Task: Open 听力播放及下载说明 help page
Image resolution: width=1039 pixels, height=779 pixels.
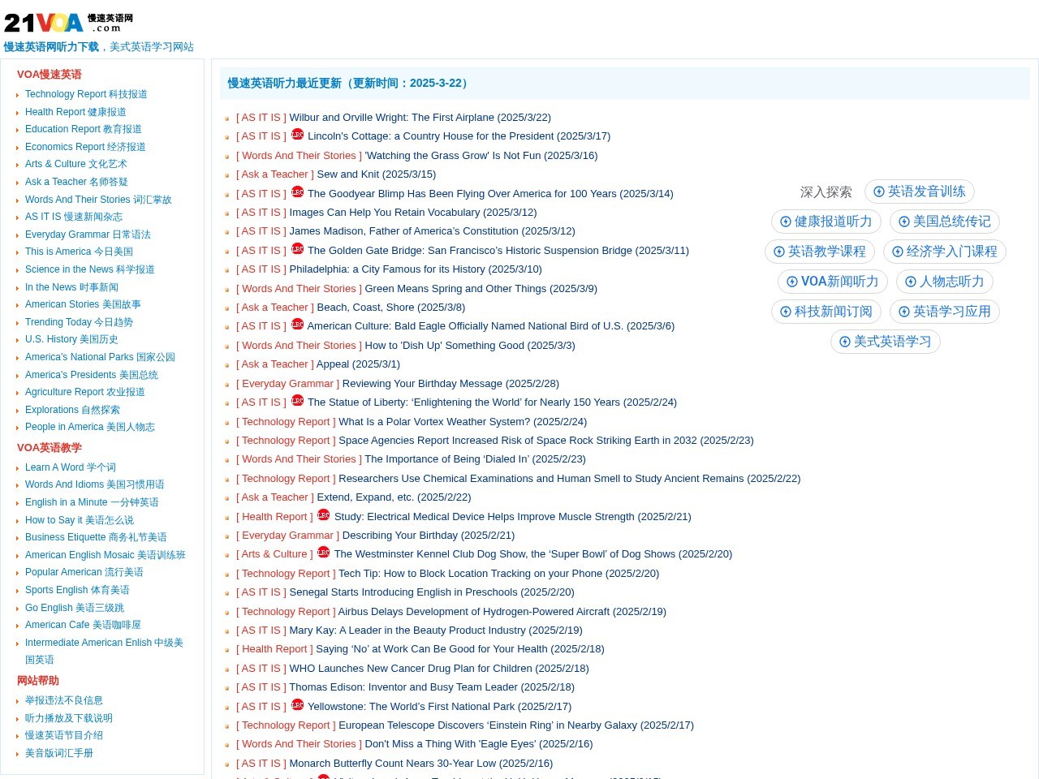Action: tap(68, 718)
